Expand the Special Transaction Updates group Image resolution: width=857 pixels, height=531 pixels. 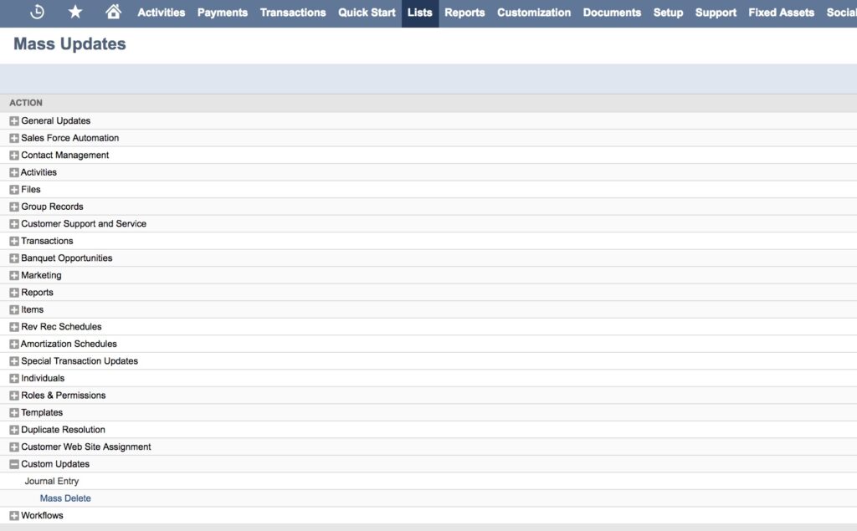coord(14,361)
